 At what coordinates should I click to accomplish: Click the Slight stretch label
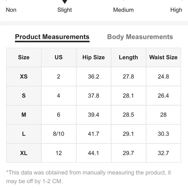click(x=65, y=10)
